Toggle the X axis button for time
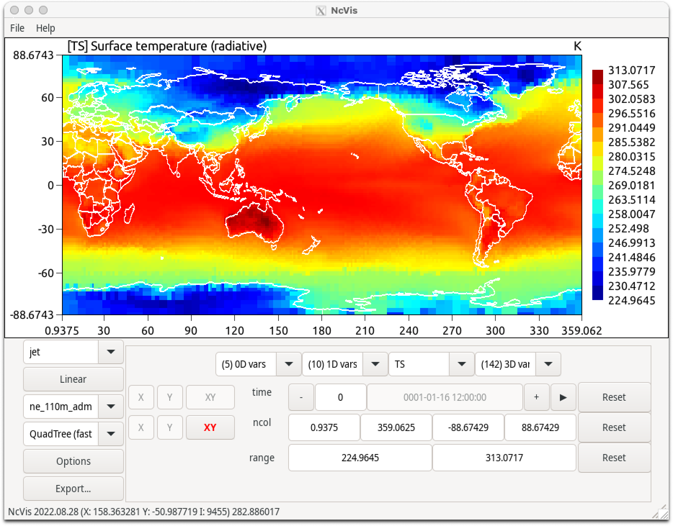Image resolution: width=673 pixels, height=526 pixels. [x=141, y=397]
